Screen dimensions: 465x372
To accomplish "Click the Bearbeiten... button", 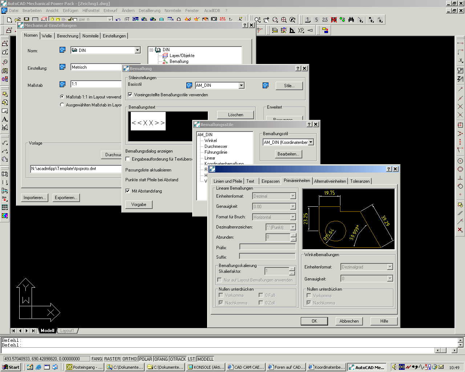I will click(288, 154).
